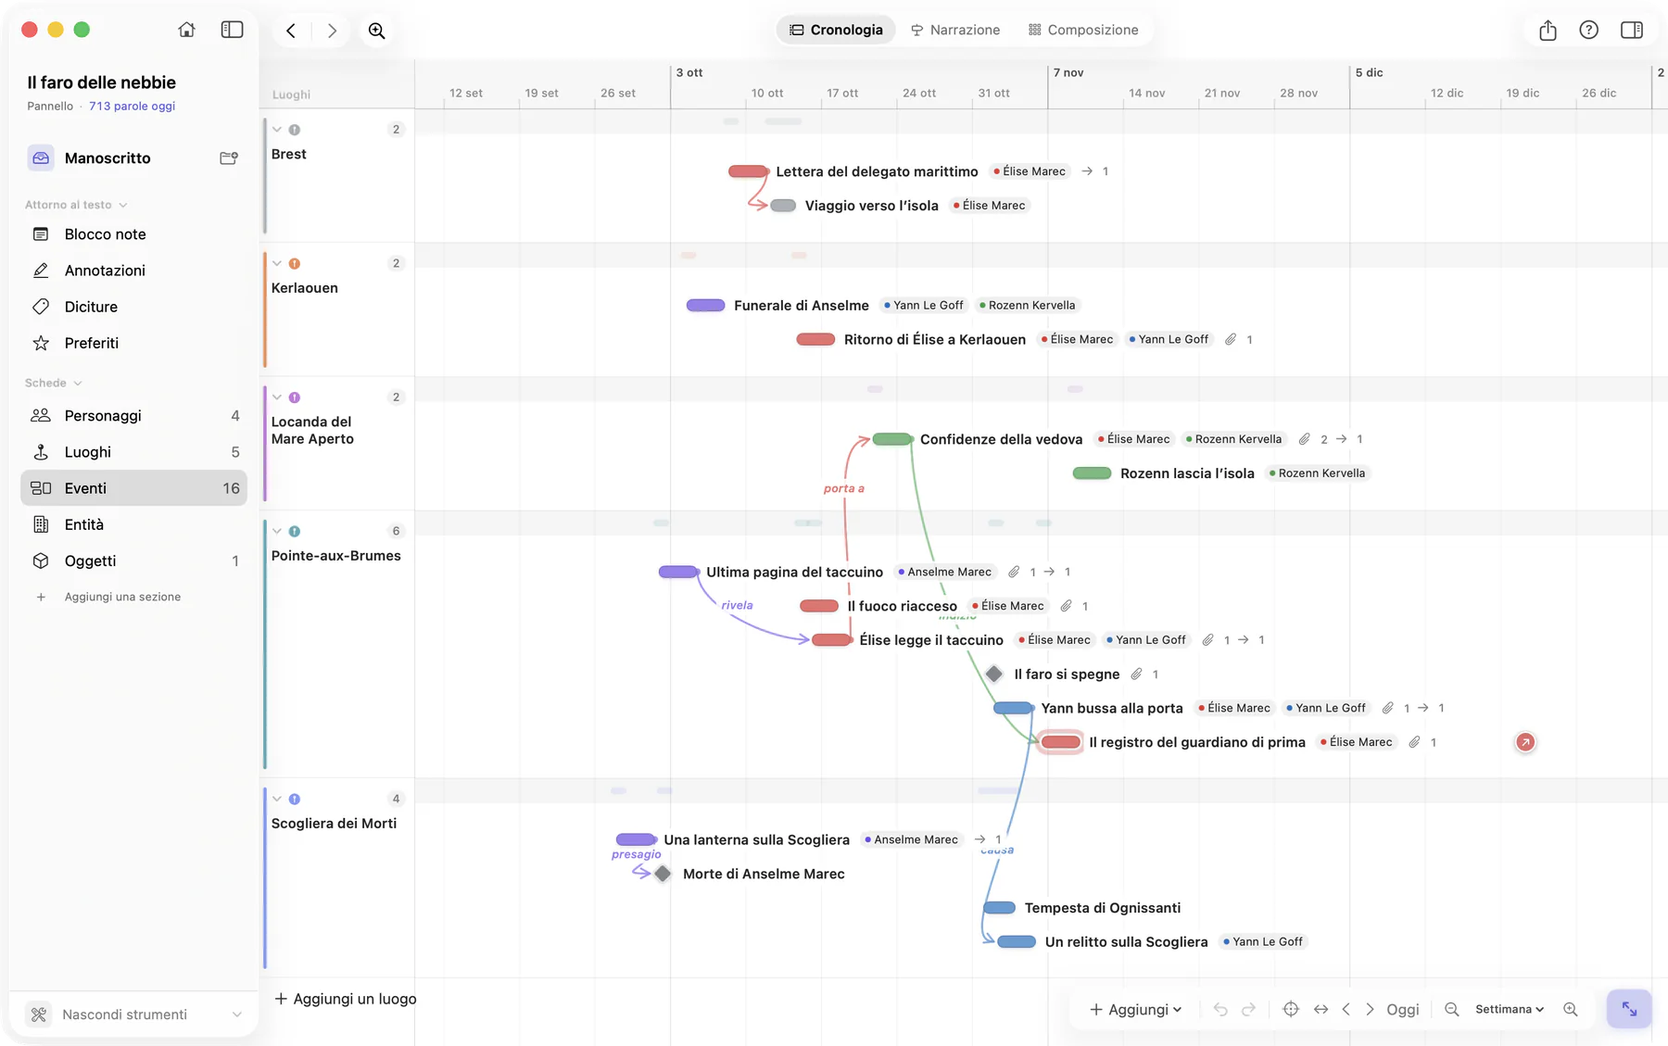Switch to the Cronologia tab
Viewport: 1668px width, 1046px height.
pos(836,30)
